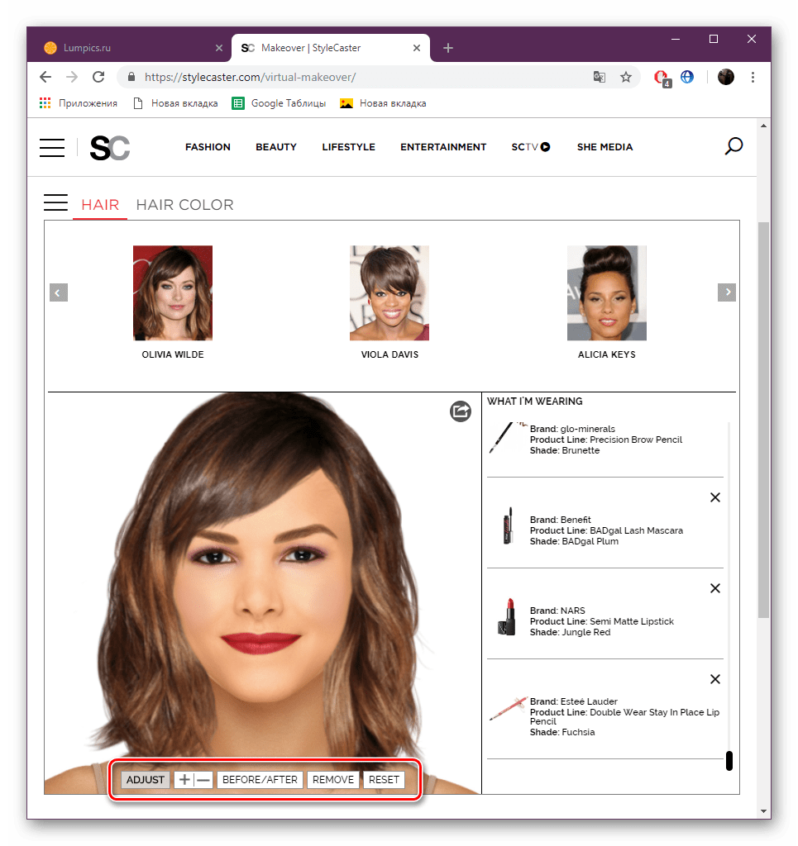Click the RESET button
The height and width of the screenshot is (846, 798).
(x=384, y=780)
